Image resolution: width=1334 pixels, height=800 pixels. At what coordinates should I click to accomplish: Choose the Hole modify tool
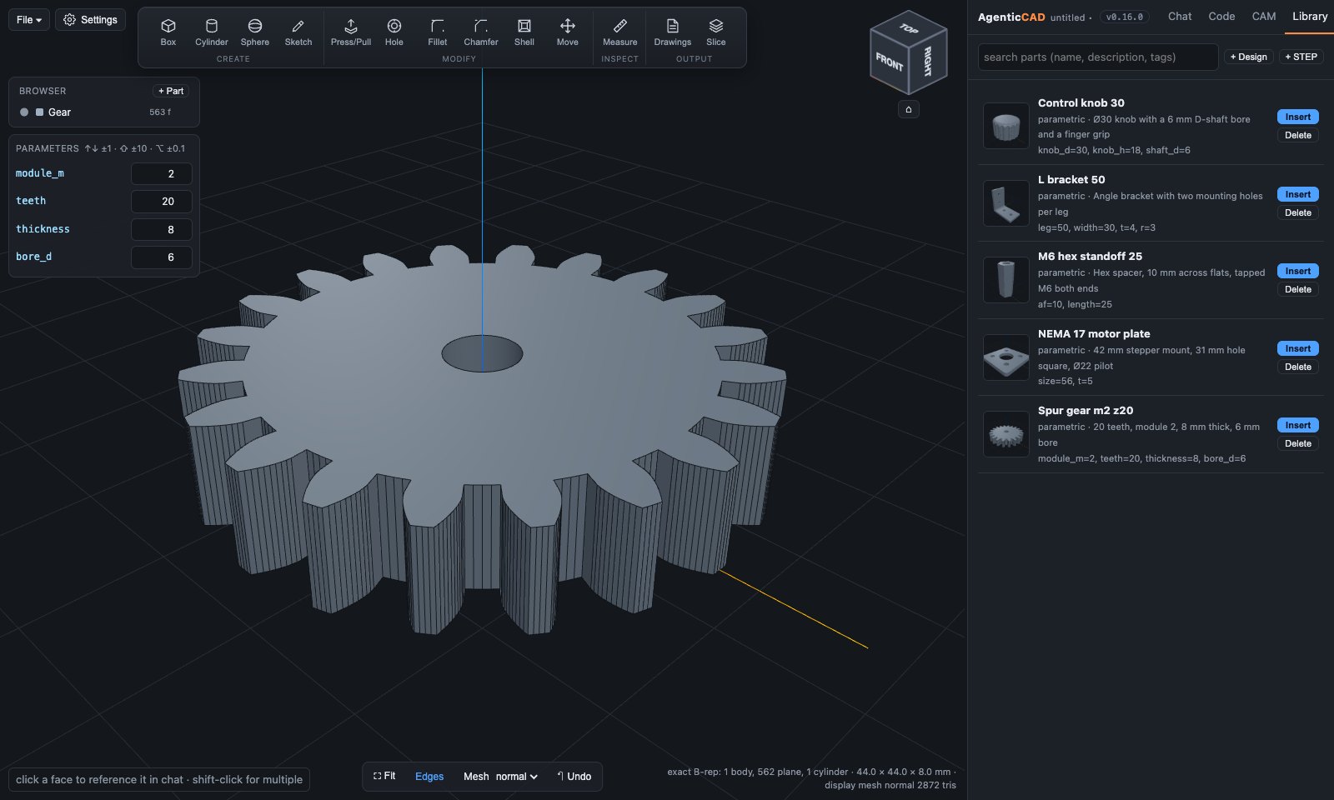(x=394, y=32)
